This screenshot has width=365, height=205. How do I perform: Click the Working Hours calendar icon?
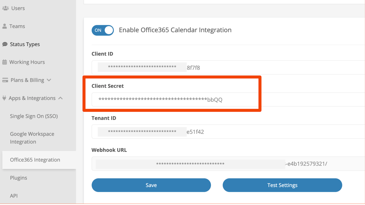click(5, 62)
